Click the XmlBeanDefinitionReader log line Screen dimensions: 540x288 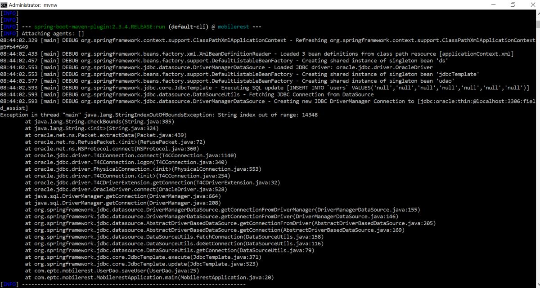point(257,54)
